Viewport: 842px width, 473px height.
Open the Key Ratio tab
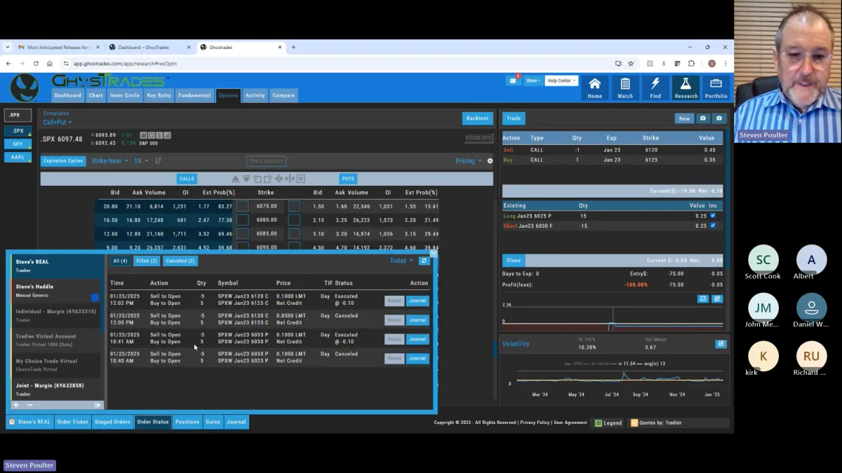pyautogui.click(x=159, y=95)
